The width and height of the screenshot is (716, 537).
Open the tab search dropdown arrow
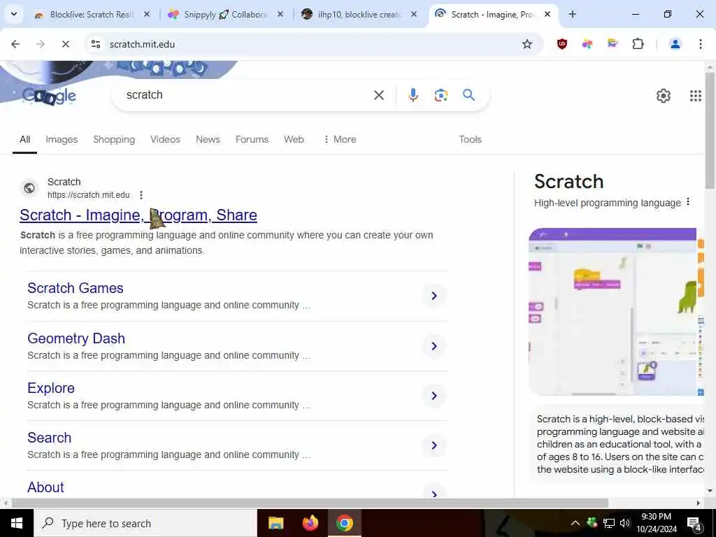(14, 14)
